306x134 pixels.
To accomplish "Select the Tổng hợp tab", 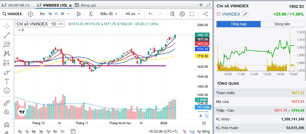I will coord(239,24).
